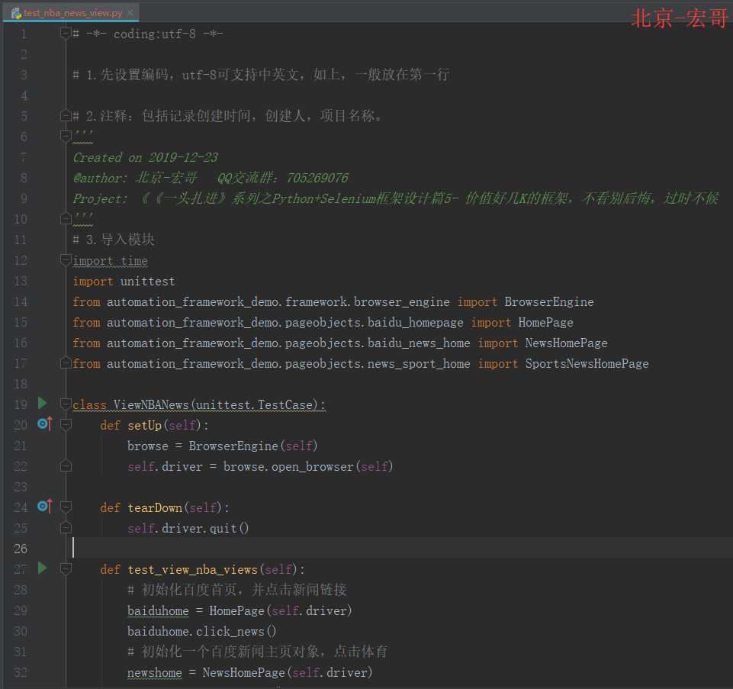Collapse the ViewNBANews class fold
733x689 pixels.
66,404
